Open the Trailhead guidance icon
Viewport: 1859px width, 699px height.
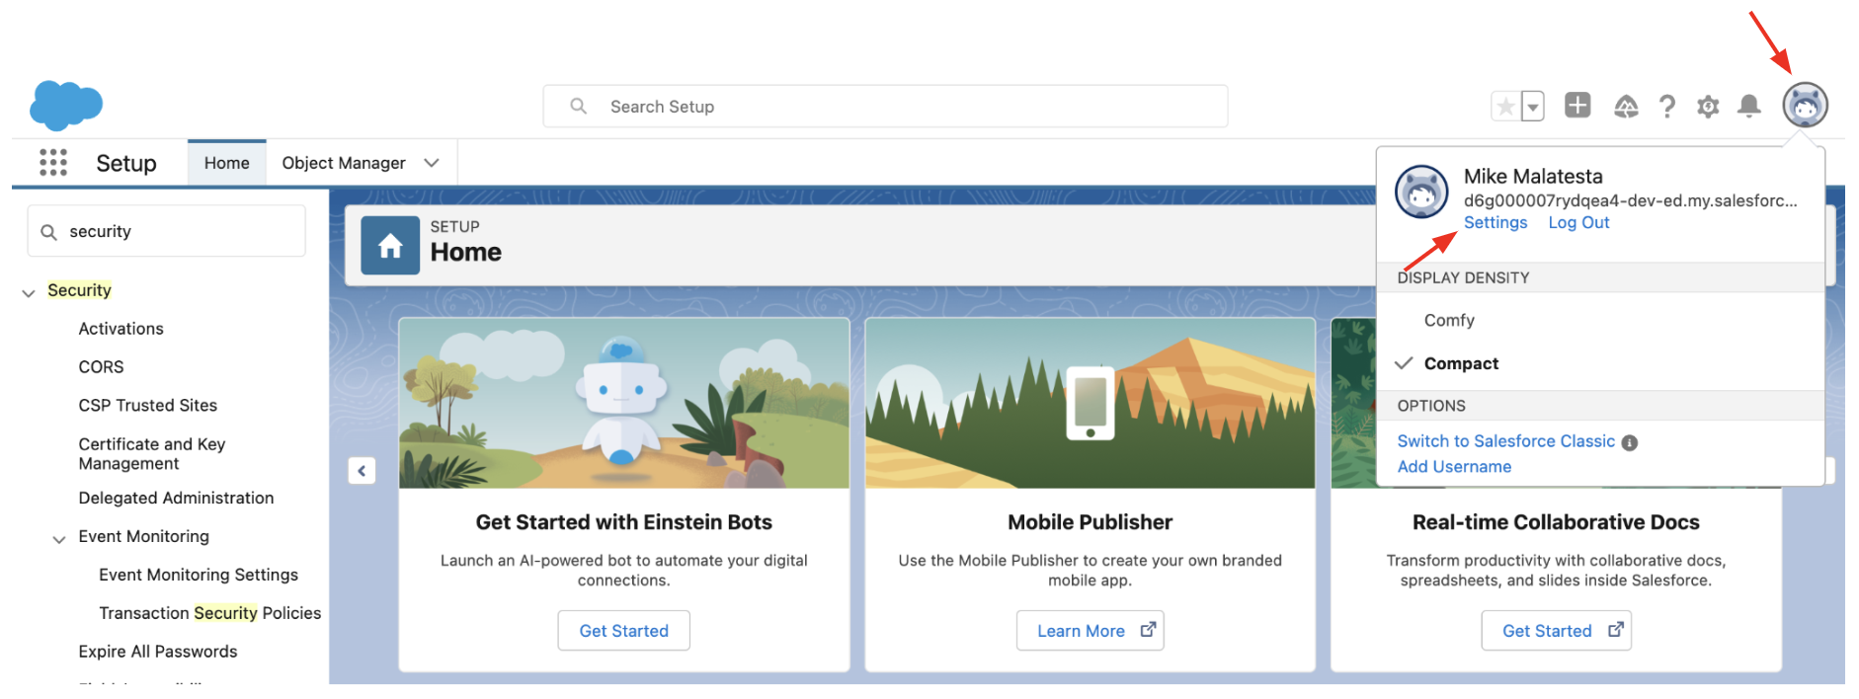coord(1626,106)
